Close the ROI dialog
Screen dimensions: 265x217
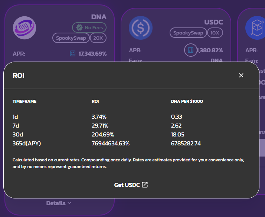point(241,75)
